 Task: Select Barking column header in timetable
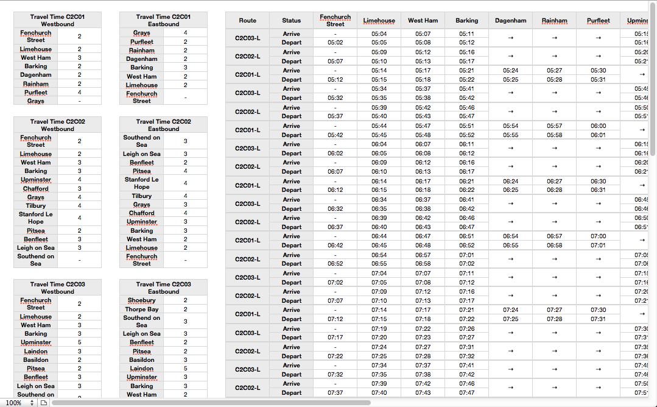tap(467, 21)
